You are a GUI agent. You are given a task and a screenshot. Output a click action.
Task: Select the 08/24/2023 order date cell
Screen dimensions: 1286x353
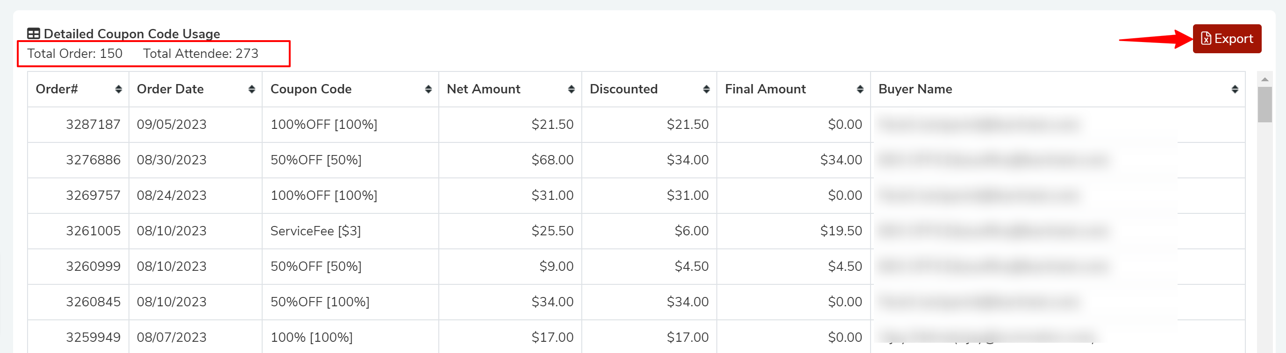(x=171, y=196)
